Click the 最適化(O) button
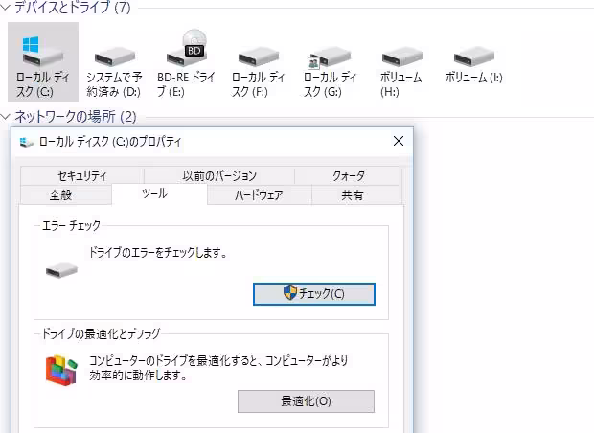This screenshot has width=594, height=433. [306, 401]
